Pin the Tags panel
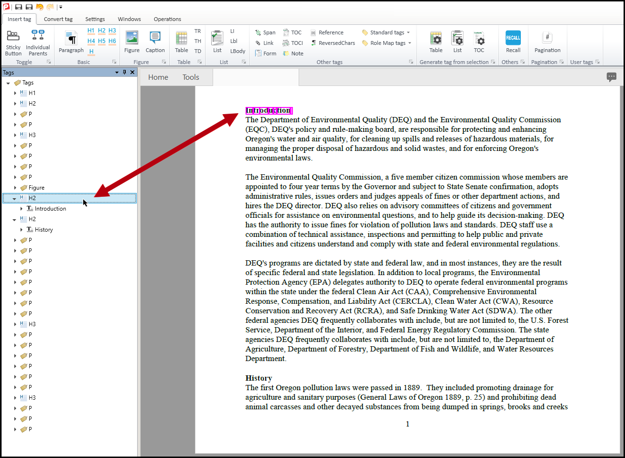This screenshot has height=458, width=625. tap(125, 72)
